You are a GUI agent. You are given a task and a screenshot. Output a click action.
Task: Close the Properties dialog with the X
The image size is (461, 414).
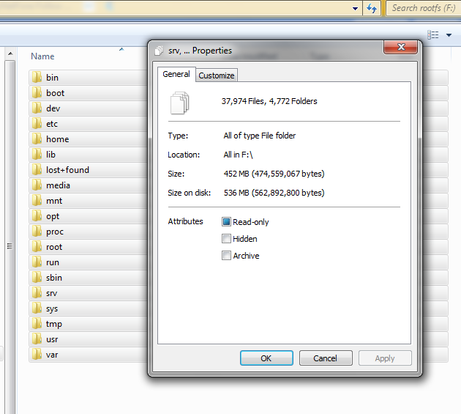(400, 48)
